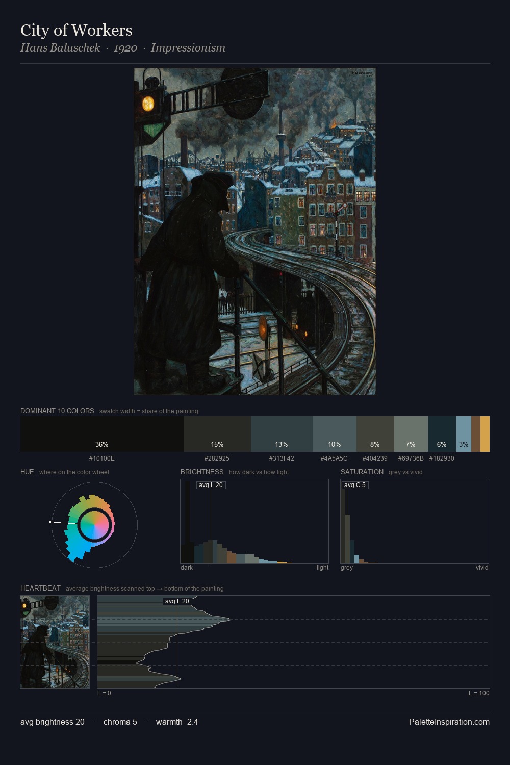510x765 pixels.
Task: Select the light blue 3% swatch
Action: [464, 434]
